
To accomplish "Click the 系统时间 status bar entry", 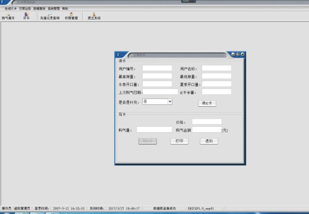I will pos(115,208).
